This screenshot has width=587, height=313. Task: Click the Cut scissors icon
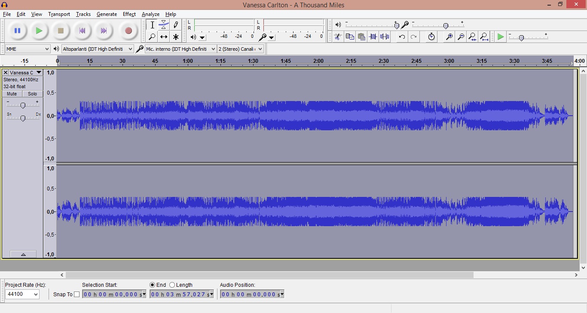[x=338, y=37]
